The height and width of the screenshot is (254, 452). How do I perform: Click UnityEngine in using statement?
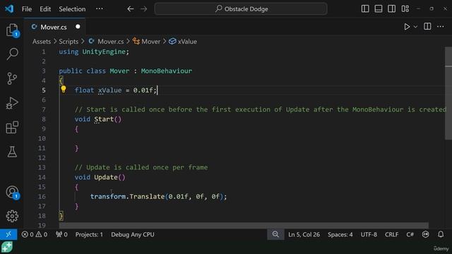point(104,52)
